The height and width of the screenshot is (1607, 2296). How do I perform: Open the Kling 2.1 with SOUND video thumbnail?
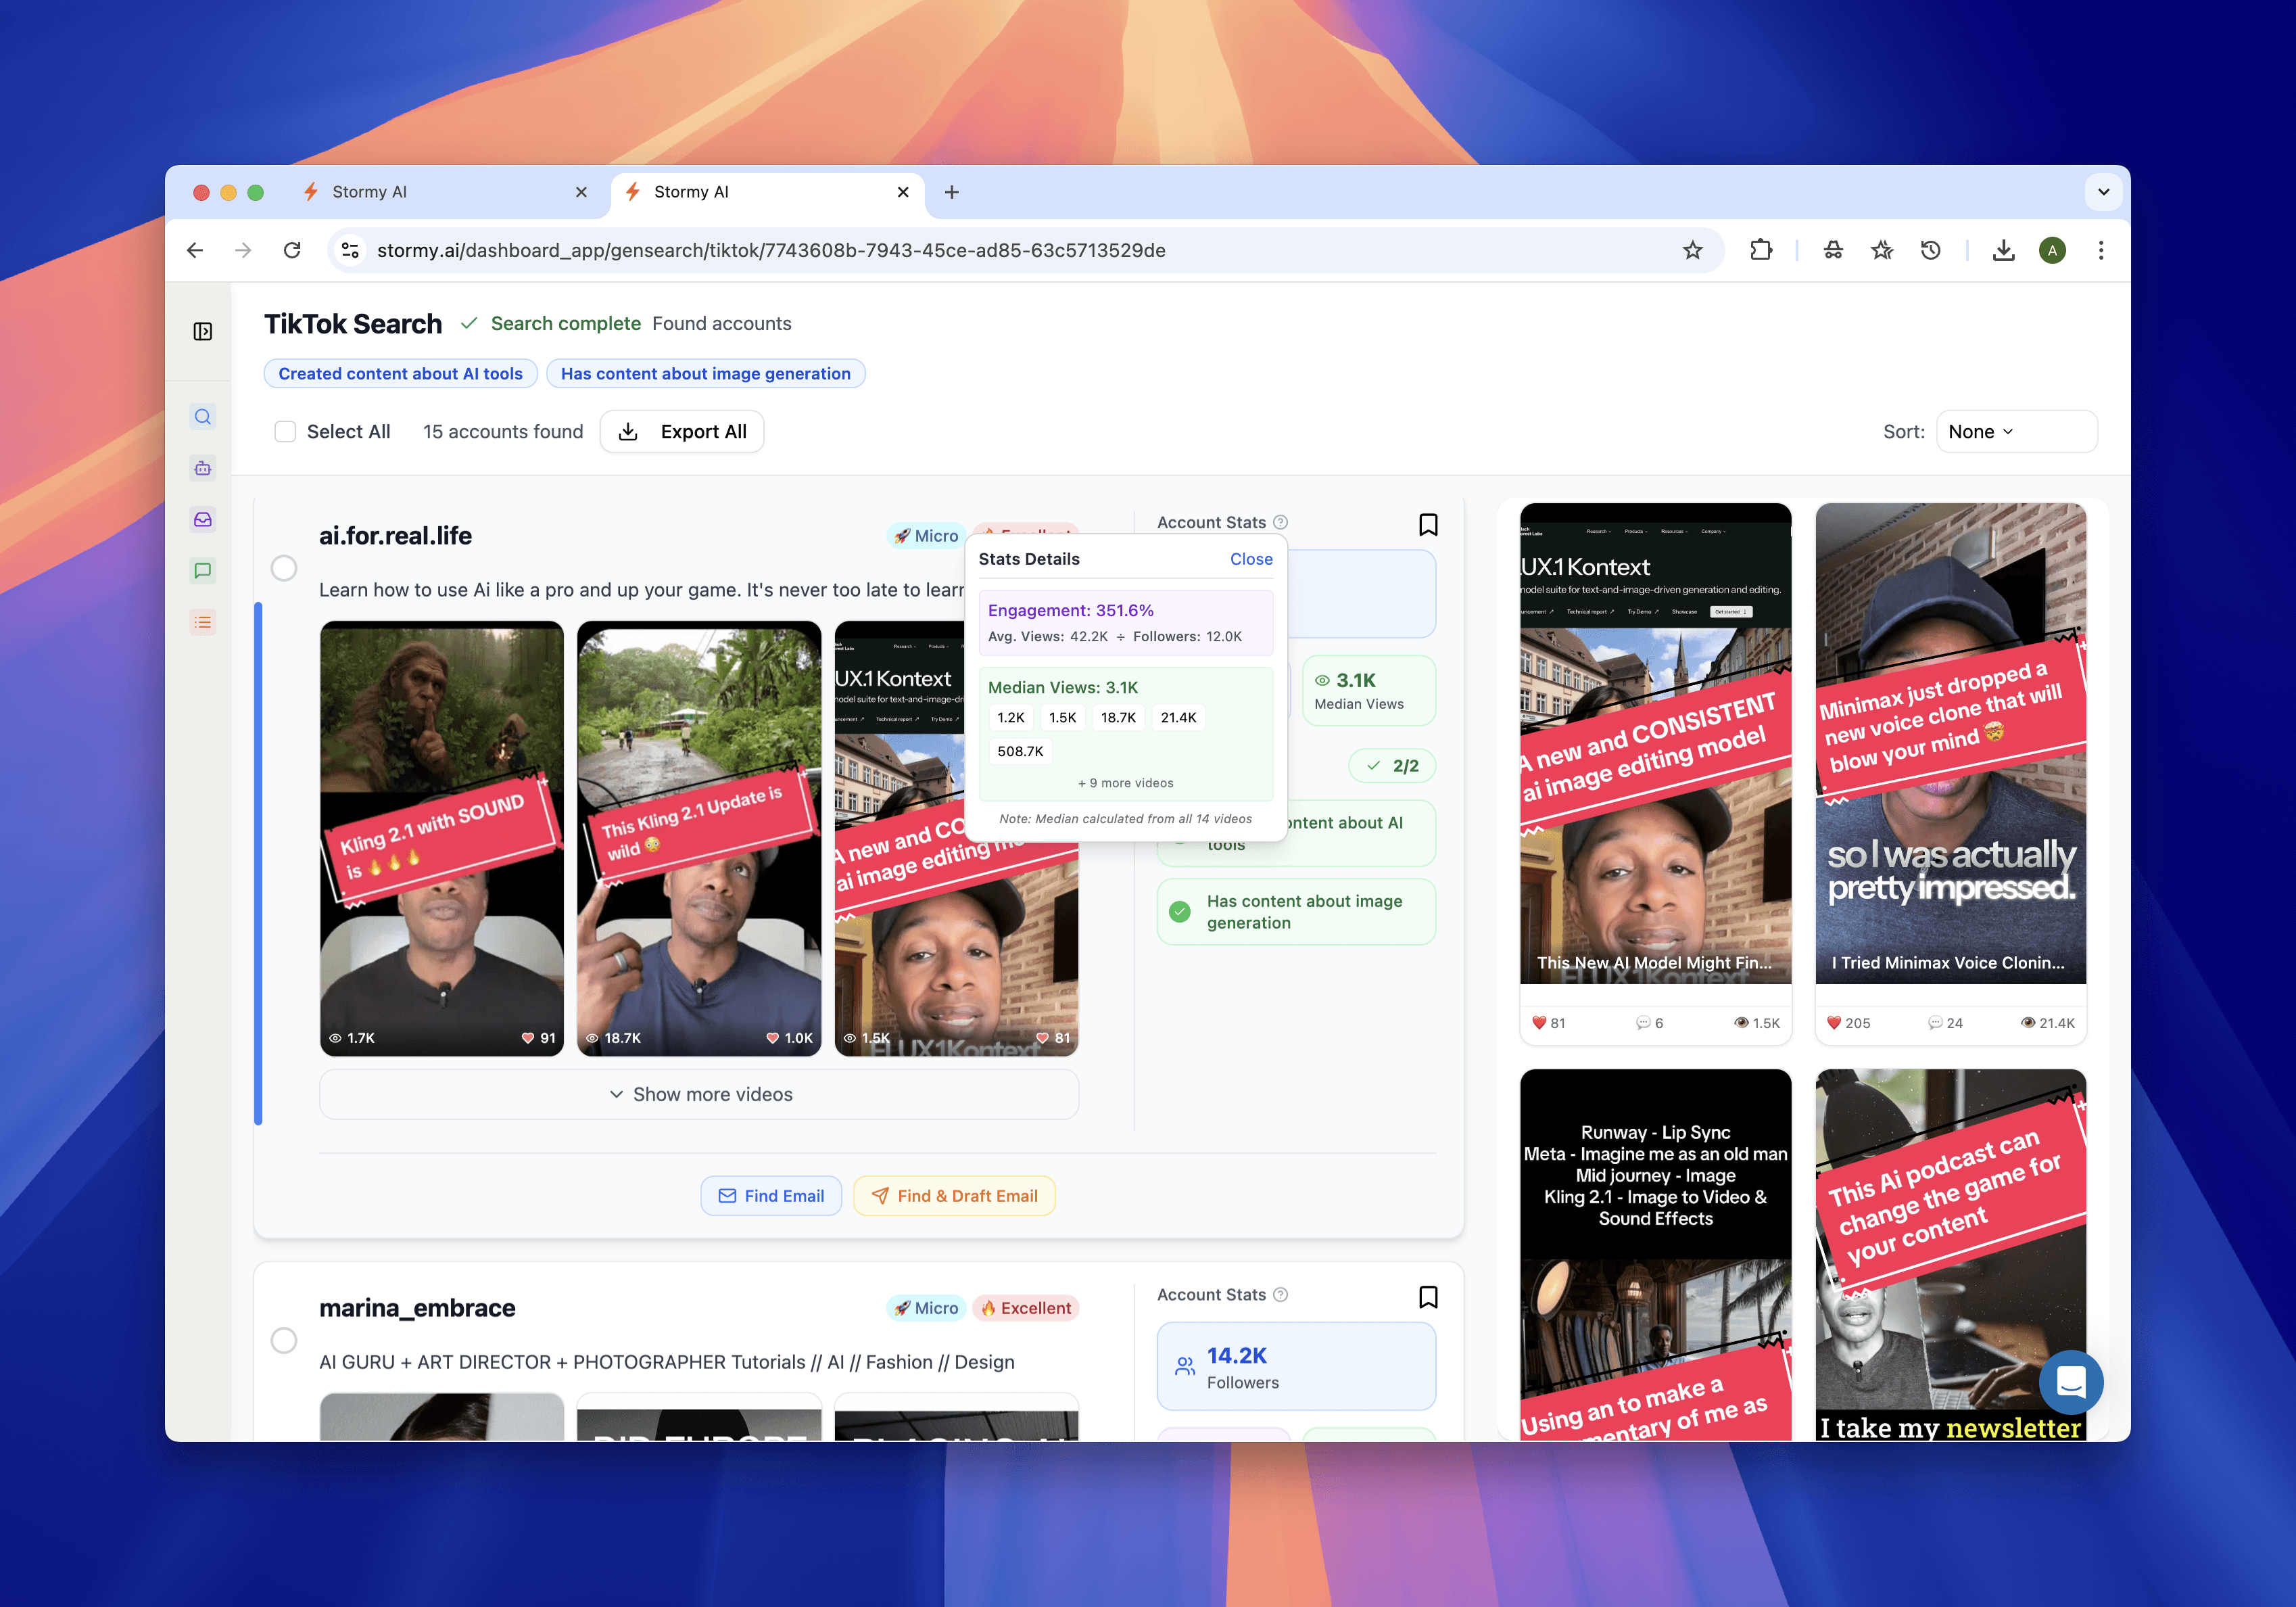coord(441,837)
